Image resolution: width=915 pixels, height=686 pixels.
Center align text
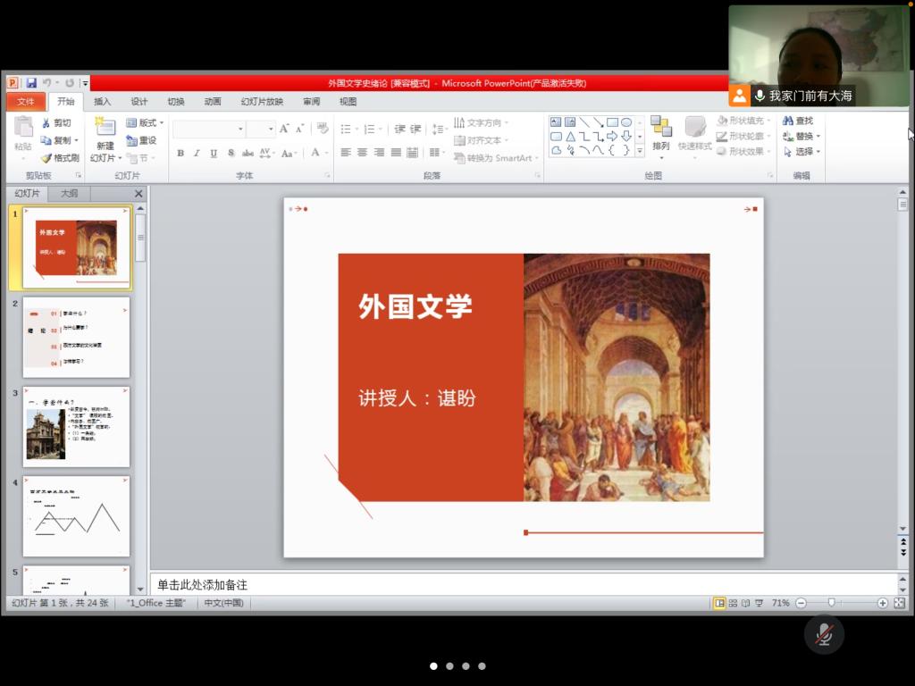(363, 152)
